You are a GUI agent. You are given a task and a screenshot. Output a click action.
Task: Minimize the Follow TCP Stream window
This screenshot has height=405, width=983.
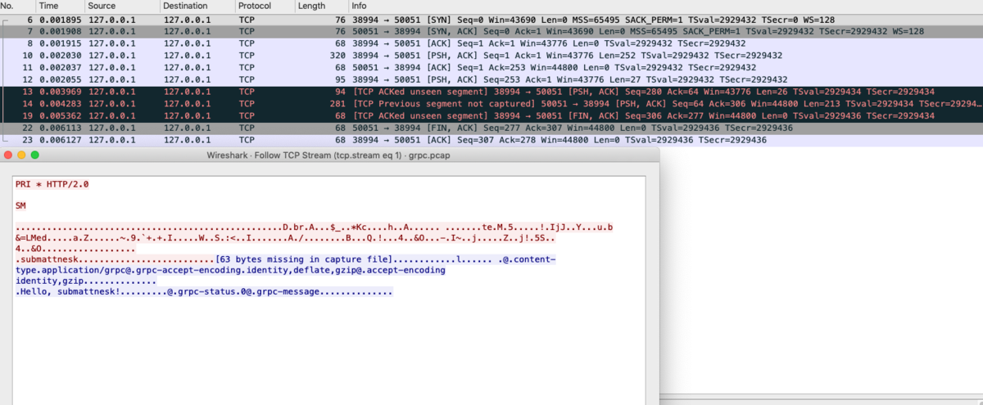[21, 155]
